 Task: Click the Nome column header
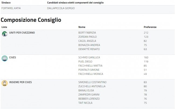[x=82, y=27]
